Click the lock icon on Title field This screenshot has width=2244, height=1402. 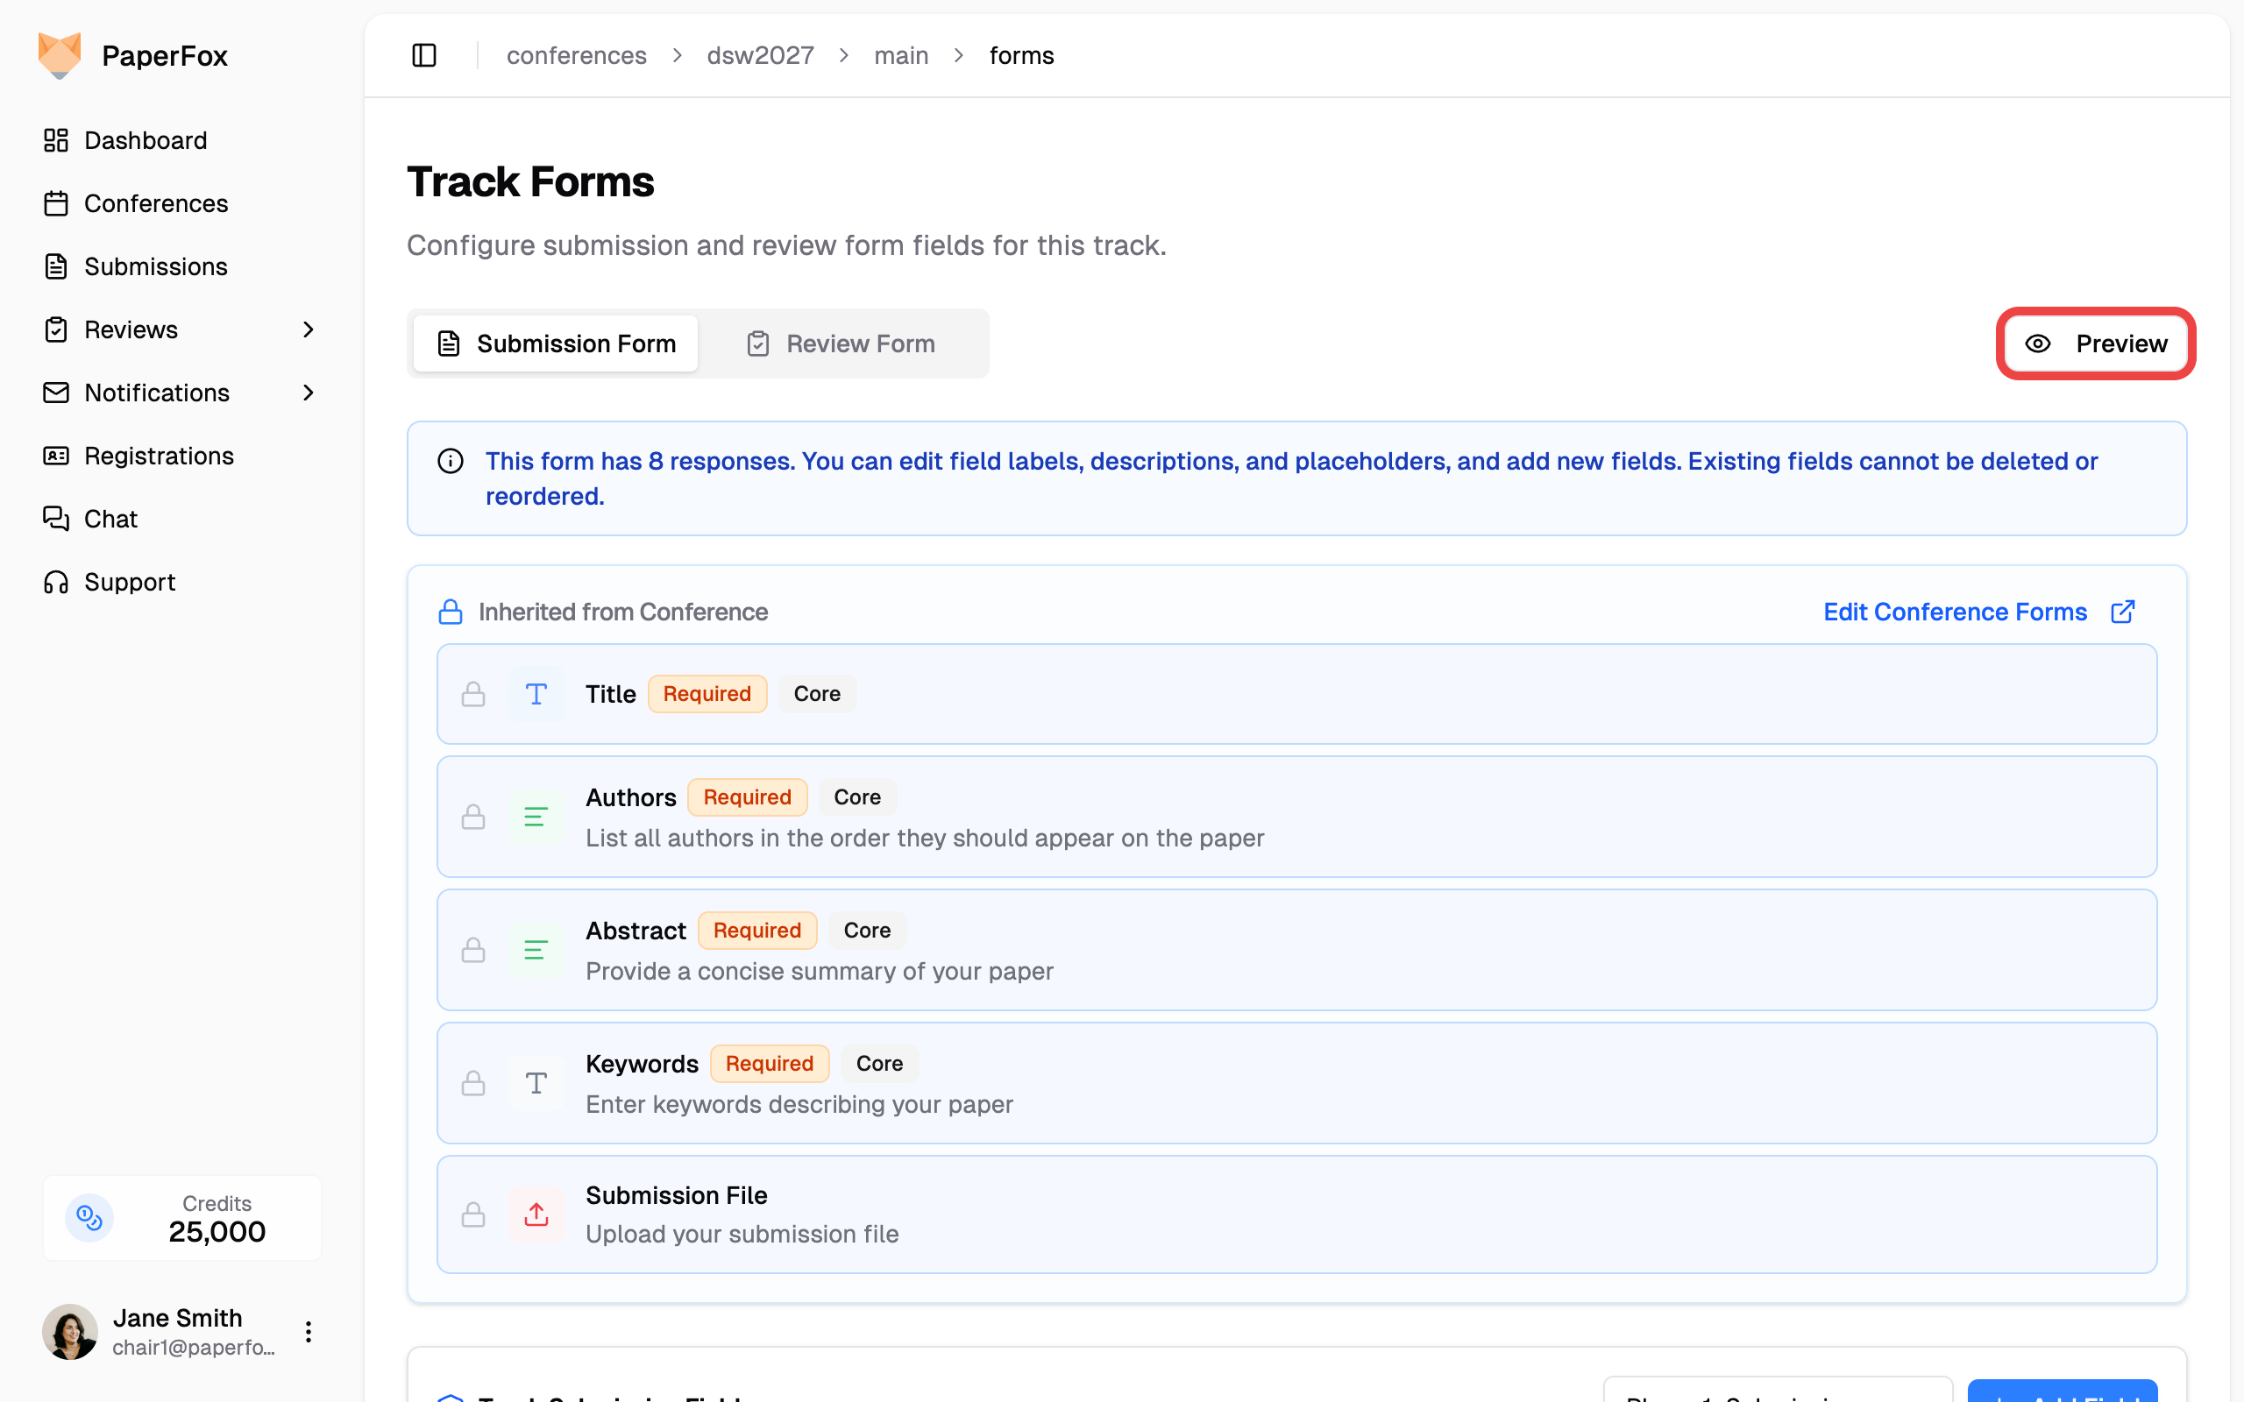tap(474, 695)
